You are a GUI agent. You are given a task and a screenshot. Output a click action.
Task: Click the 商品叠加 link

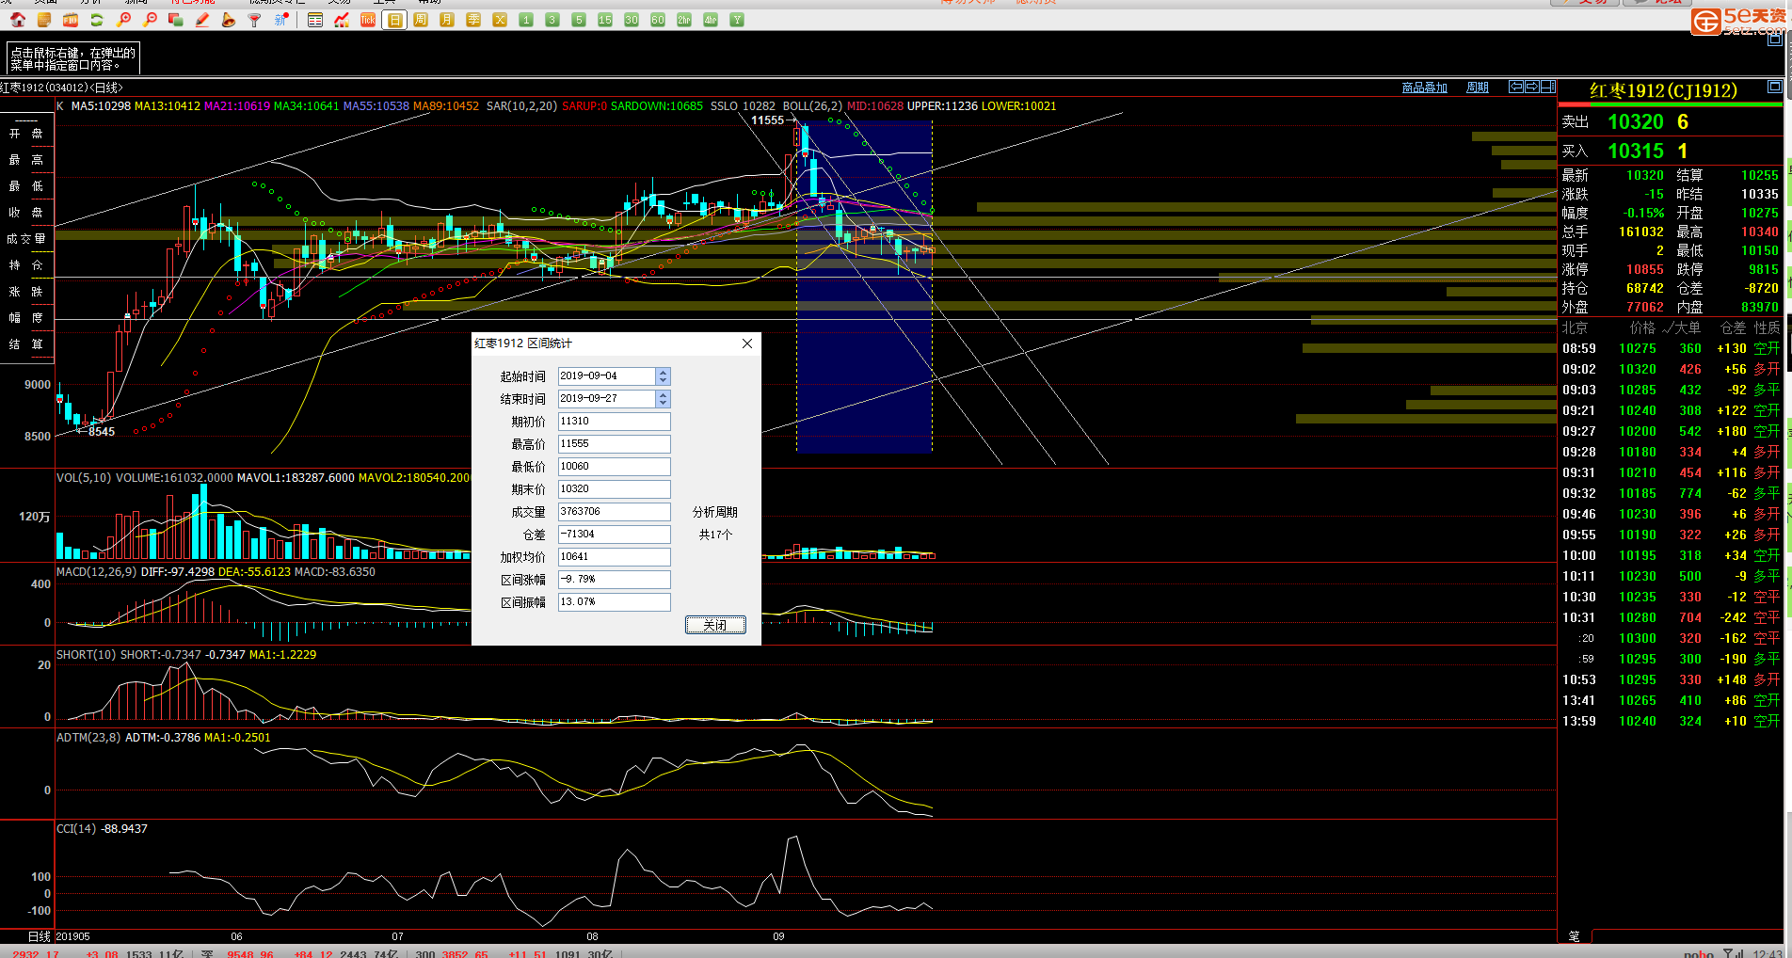(1425, 88)
